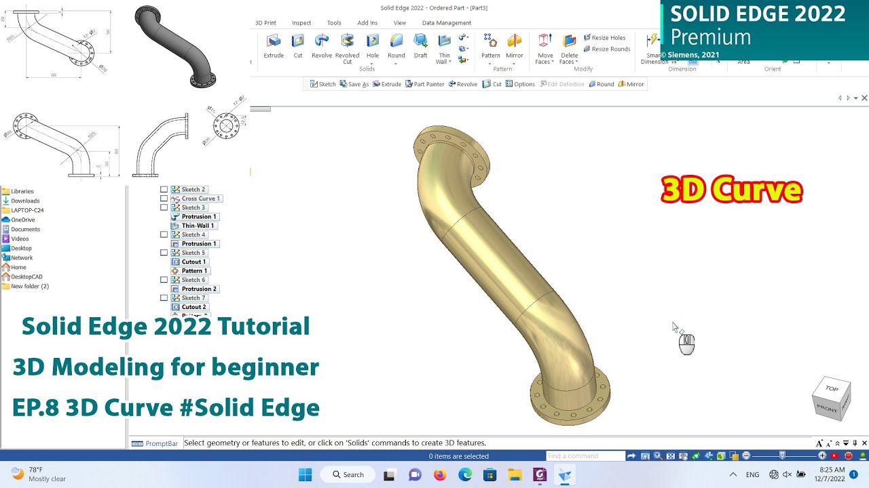
Task: Expand the Hole dropdown arrow
Action: click(373, 63)
